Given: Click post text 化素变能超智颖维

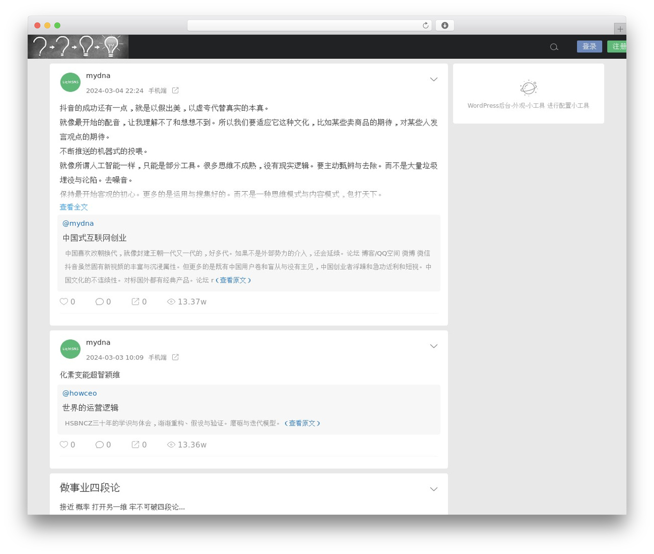Looking at the screenshot, I should (x=90, y=375).
